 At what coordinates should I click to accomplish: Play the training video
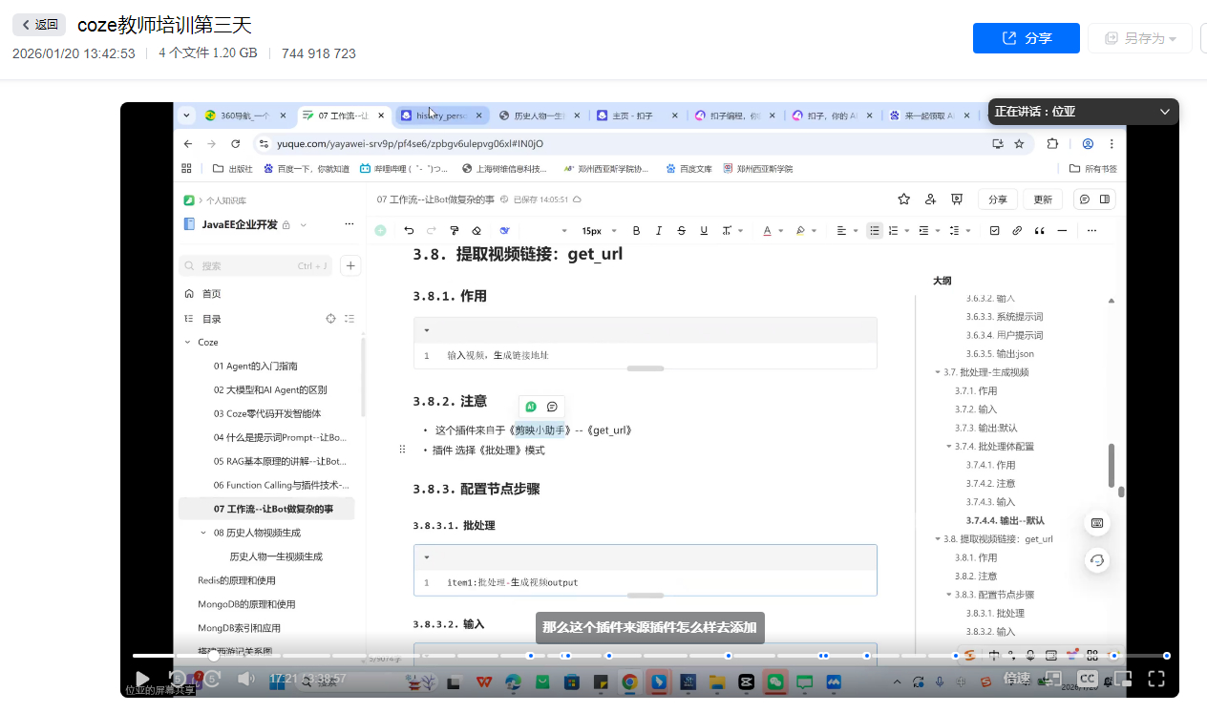coord(142,679)
